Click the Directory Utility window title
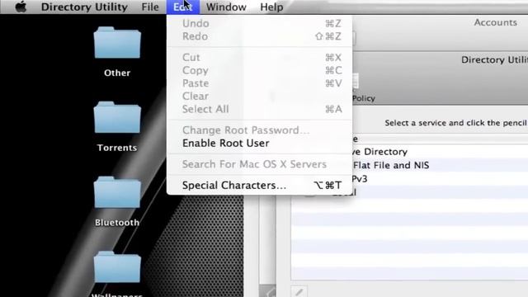 [494, 60]
